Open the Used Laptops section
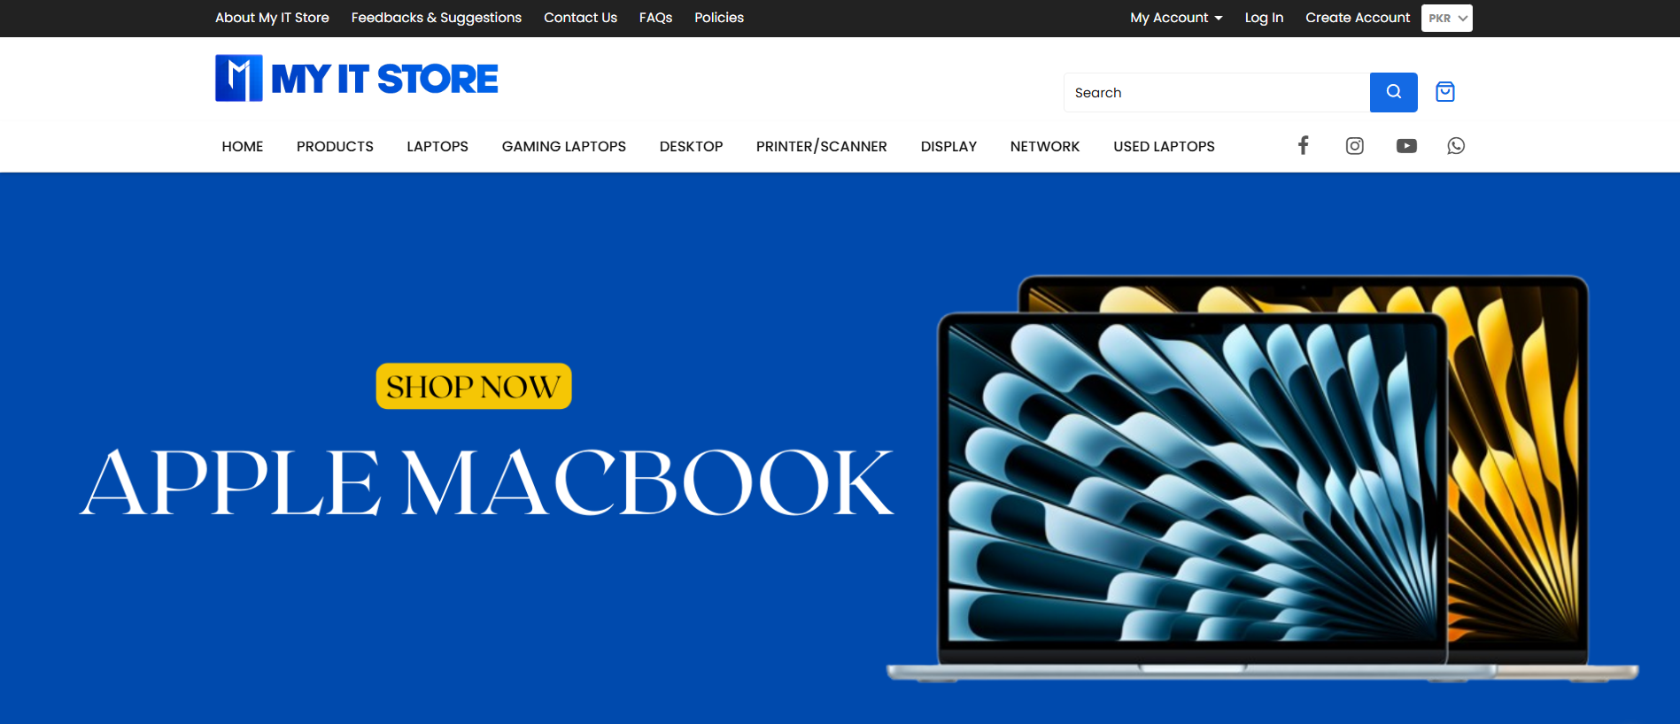The height and width of the screenshot is (724, 1680). click(1164, 147)
